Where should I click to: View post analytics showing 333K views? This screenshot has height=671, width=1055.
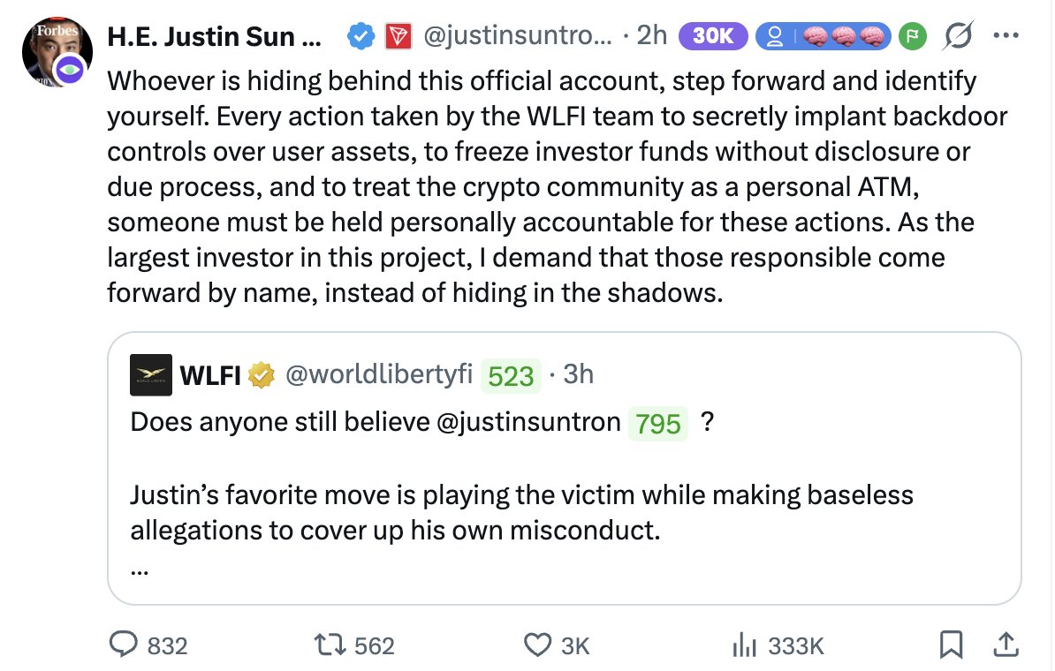click(x=742, y=645)
